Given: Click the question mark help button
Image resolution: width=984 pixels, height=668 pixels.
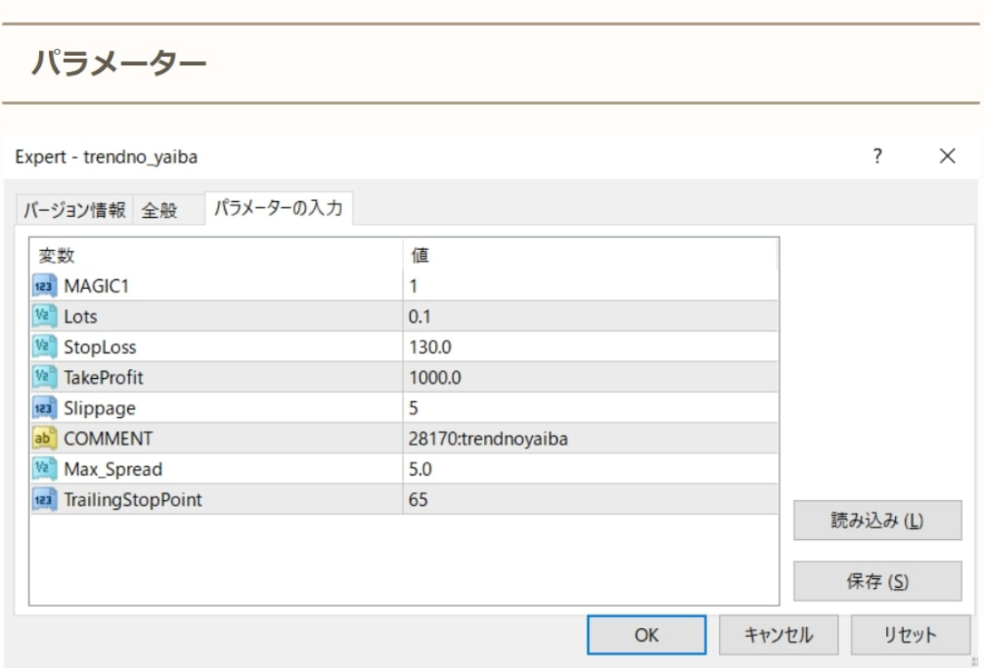Looking at the screenshot, I should point(878,157).
